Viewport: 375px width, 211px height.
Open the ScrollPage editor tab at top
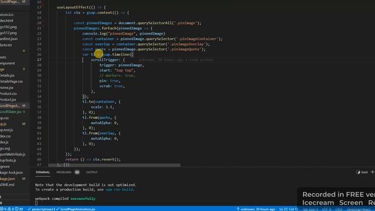pos(15,2)
